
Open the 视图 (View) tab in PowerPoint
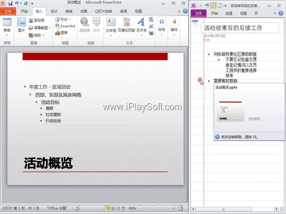(138, 11)
